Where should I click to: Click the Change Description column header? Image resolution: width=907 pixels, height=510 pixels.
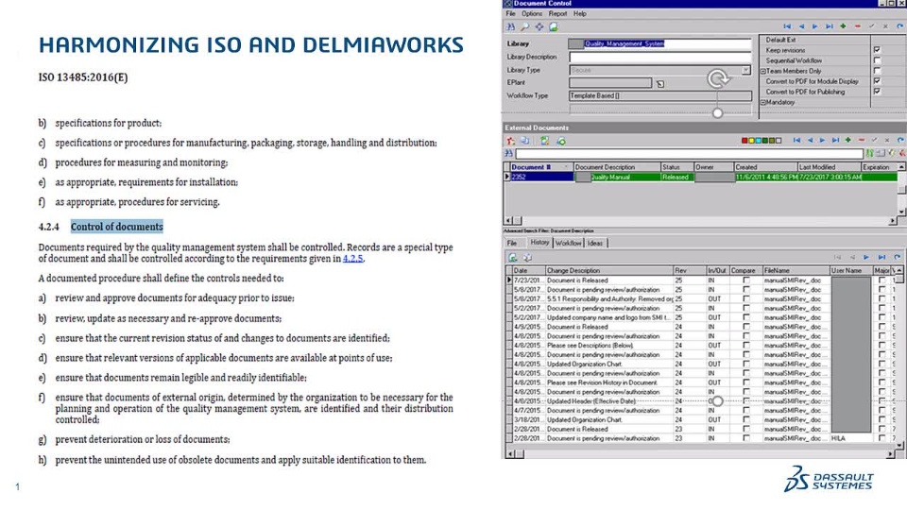point(609,271)
